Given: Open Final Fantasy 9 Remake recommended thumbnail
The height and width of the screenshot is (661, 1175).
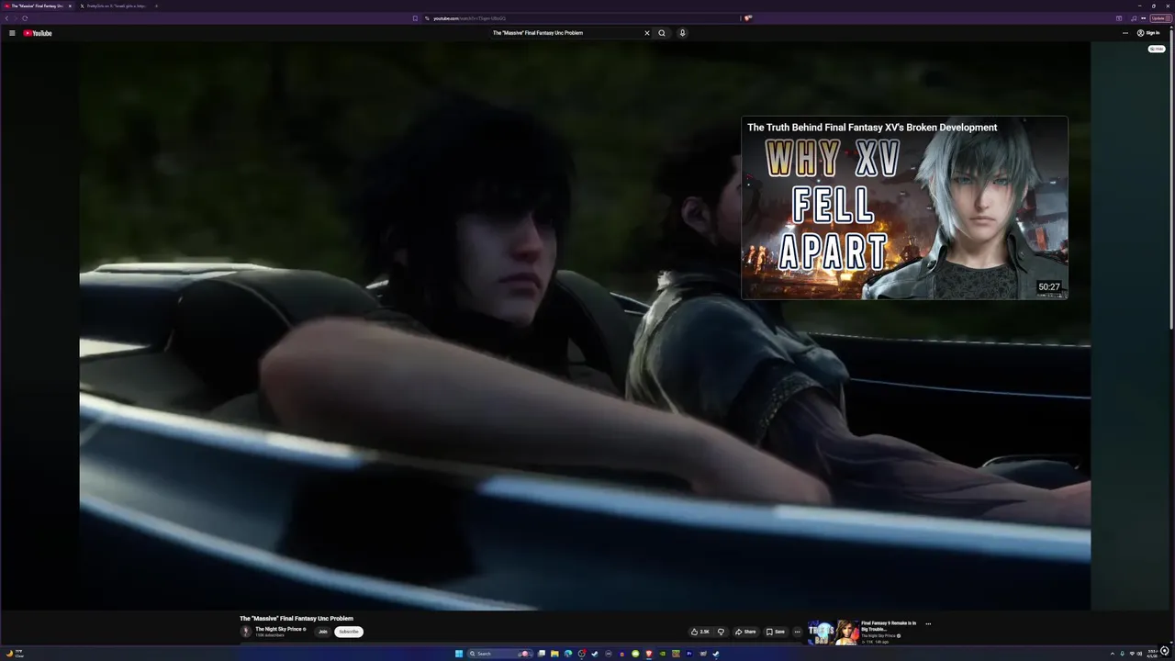Looking at the screenshot, I should [833, 632].
